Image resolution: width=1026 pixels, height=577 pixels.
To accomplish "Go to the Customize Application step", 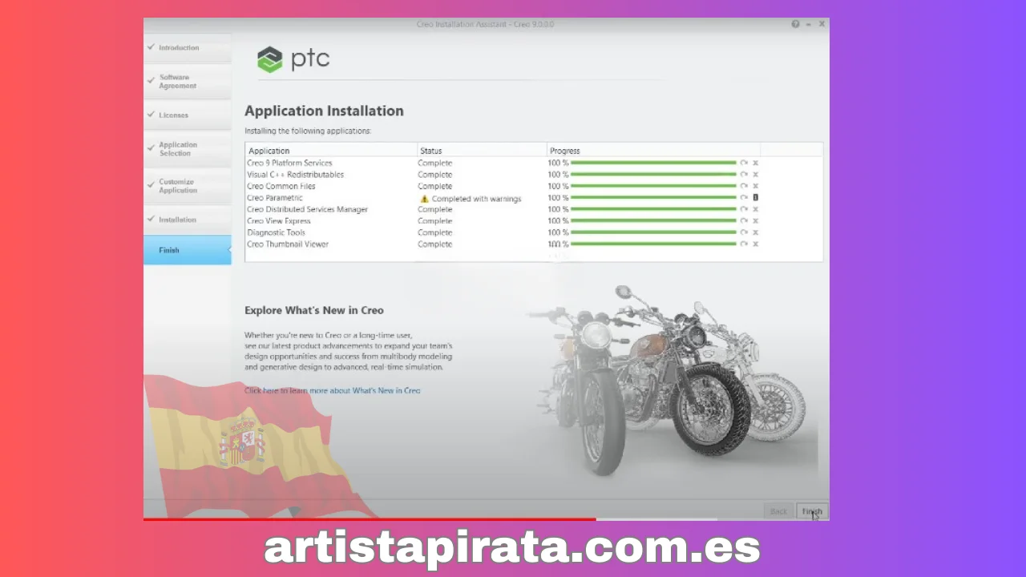I will (x=188, y=186).
